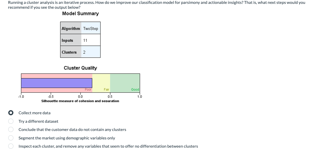Click the -1.0 axis label
The width and height of the screenshot is (313, 152).
pos(21,96)
